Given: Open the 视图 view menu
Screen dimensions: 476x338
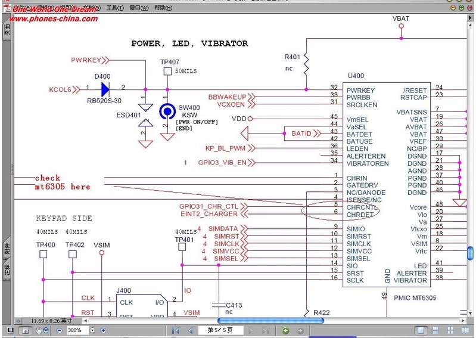Looking at the screenshot, I should coord(67,8).
